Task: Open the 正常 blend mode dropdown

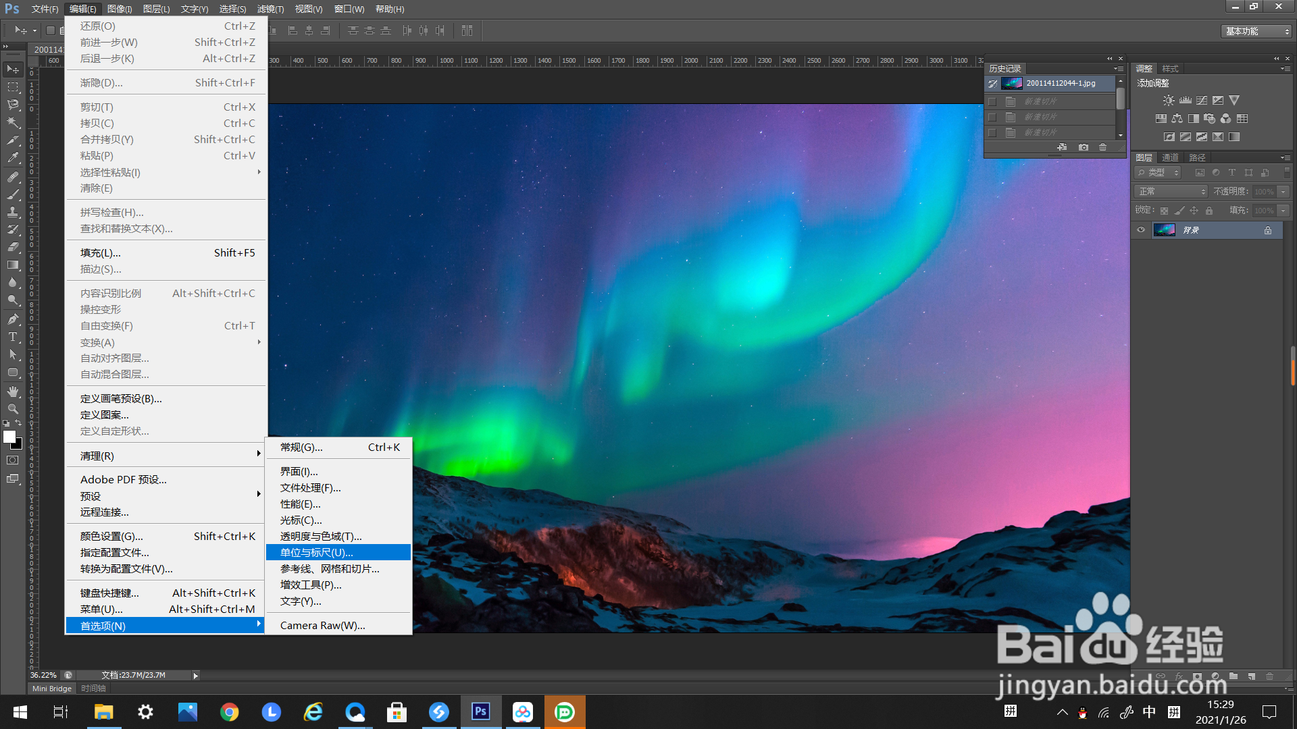Action: [x=1172, y=192]
